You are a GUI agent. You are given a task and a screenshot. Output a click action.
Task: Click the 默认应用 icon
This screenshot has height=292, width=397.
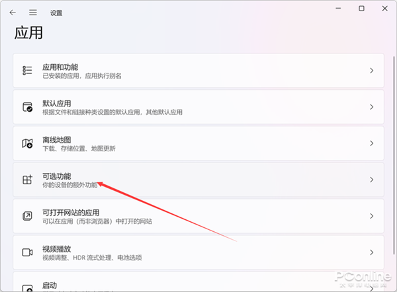tap(28, 107)
